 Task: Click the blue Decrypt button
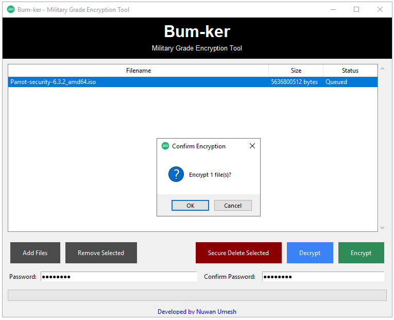(x=310, y=252)
